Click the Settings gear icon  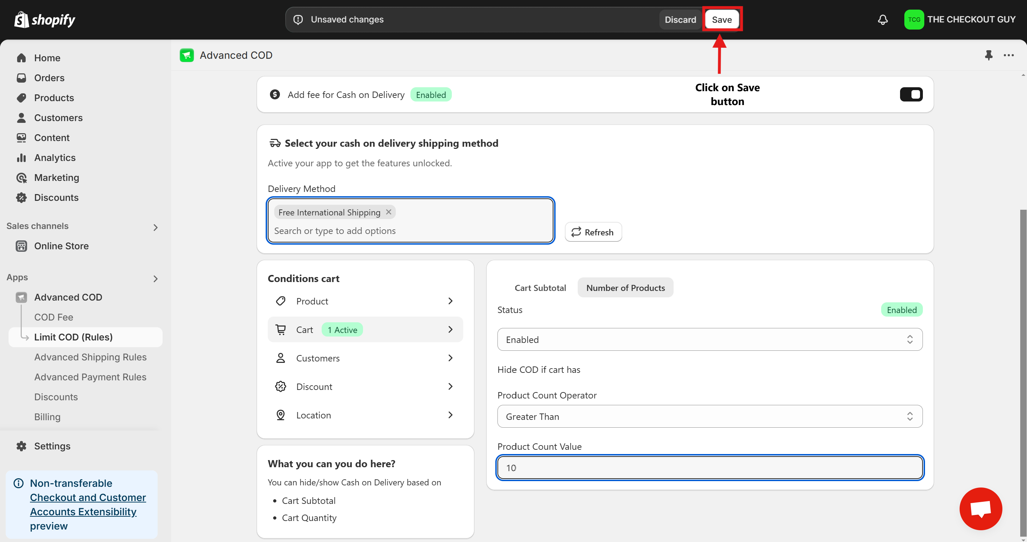(21, 446)
